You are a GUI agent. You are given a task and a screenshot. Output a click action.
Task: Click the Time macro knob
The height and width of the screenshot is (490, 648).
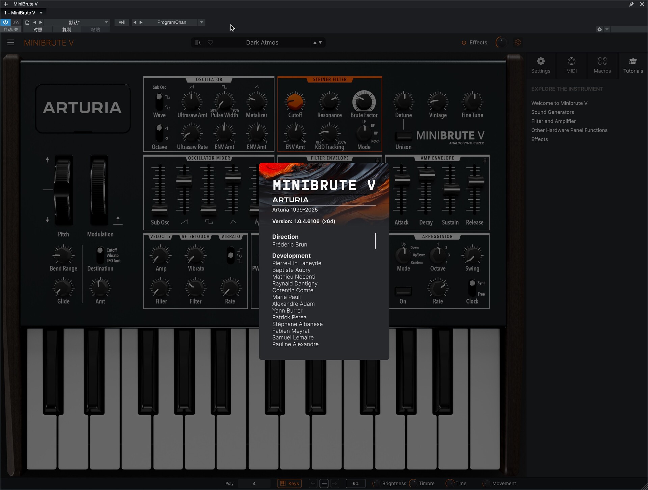pos(450,484)
